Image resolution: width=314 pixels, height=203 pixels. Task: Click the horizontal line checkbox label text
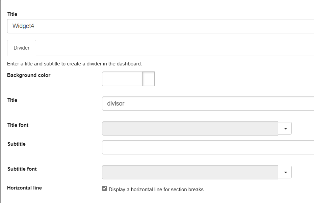pyautogui.click(x=155, y=189)
